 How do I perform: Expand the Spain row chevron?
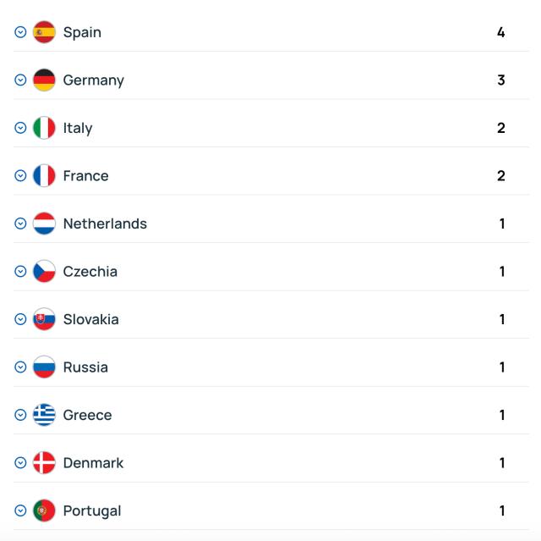[20, 32]
